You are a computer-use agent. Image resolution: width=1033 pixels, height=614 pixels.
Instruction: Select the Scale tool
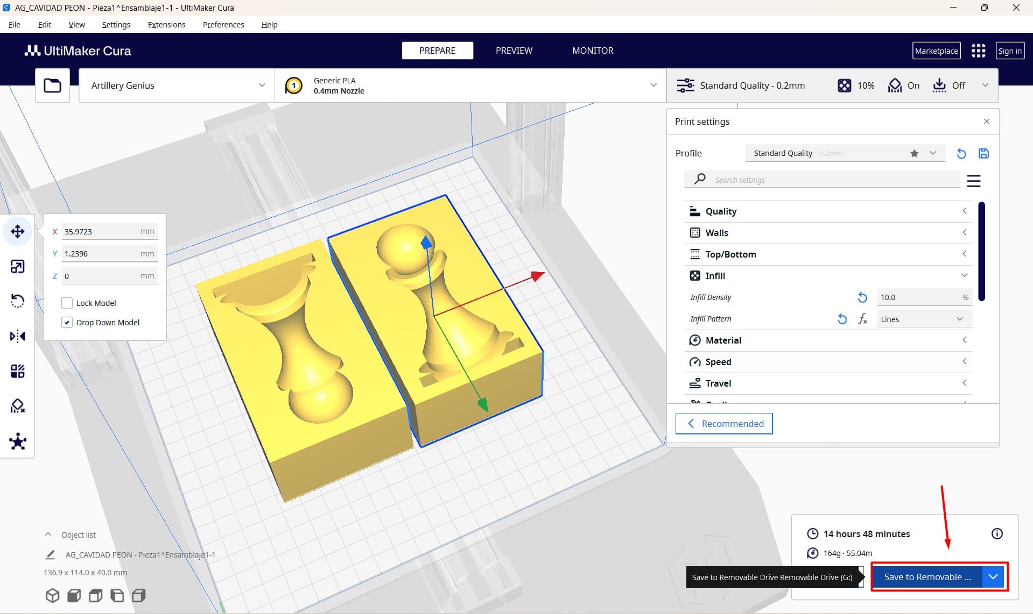pyautogui.click(x=17, y=267)
